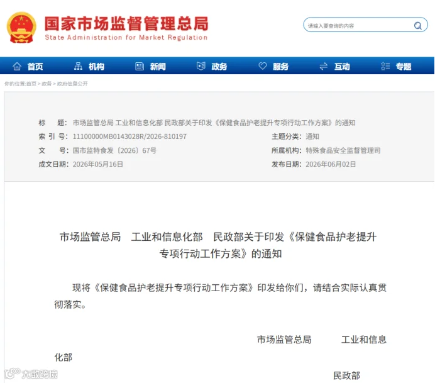Click 政府信息公开 in the breadcrumb trail
Screen dimensions: 435x383
72,84
